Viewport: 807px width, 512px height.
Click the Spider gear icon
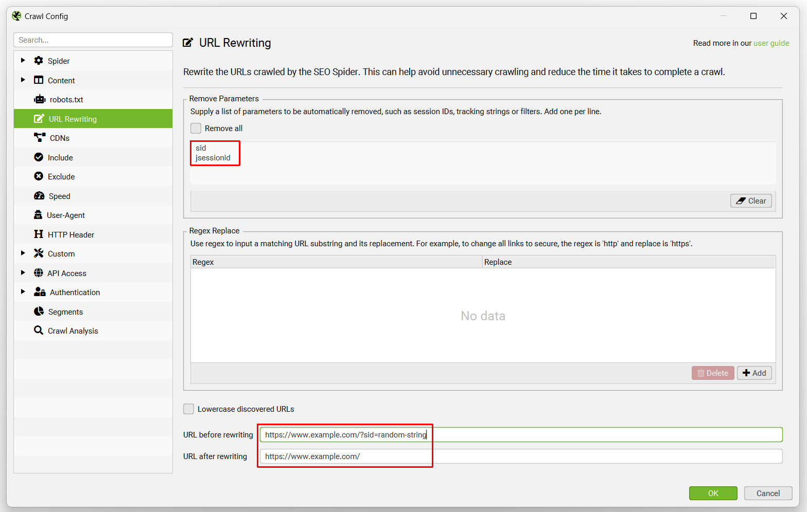[x=39, y=61]
